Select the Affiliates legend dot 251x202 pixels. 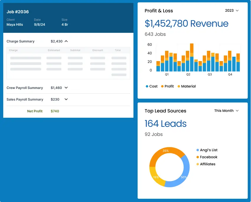(198, 164)
